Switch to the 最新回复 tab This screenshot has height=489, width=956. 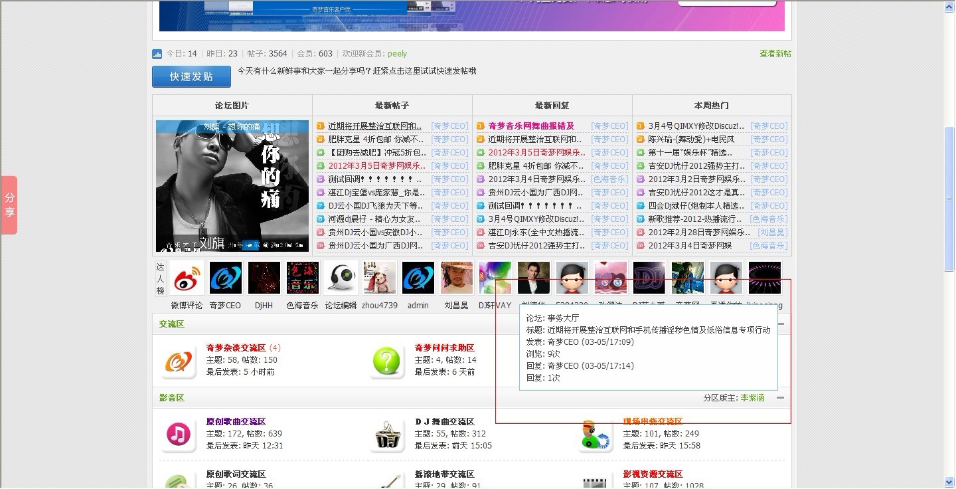click(x=552, y=105)
